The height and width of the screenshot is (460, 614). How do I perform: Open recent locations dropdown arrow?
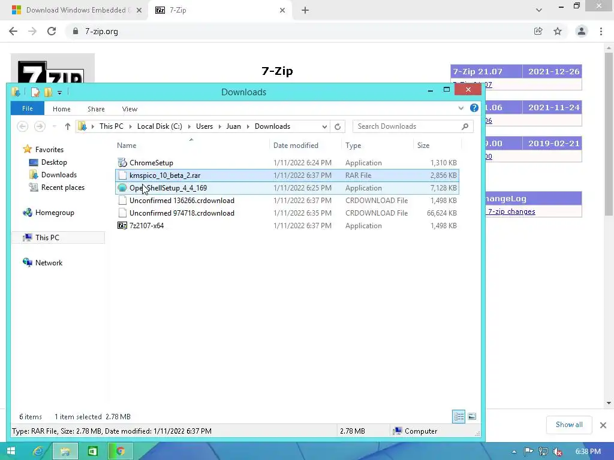[54, 126]
